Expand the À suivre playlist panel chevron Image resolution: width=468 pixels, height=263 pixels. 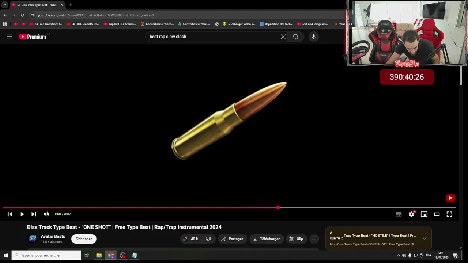(x=424, y=239)
